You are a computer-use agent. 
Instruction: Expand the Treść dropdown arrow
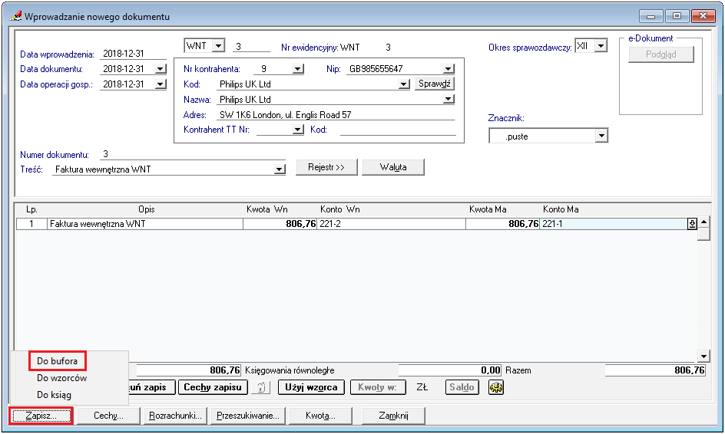279,169
